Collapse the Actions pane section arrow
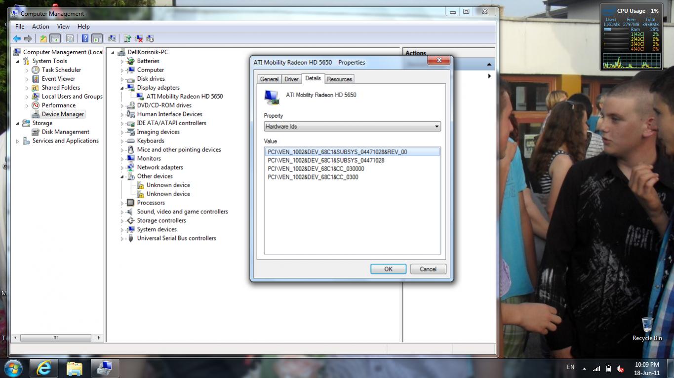This screenshot has width=674, height=378. pos(489,65)
